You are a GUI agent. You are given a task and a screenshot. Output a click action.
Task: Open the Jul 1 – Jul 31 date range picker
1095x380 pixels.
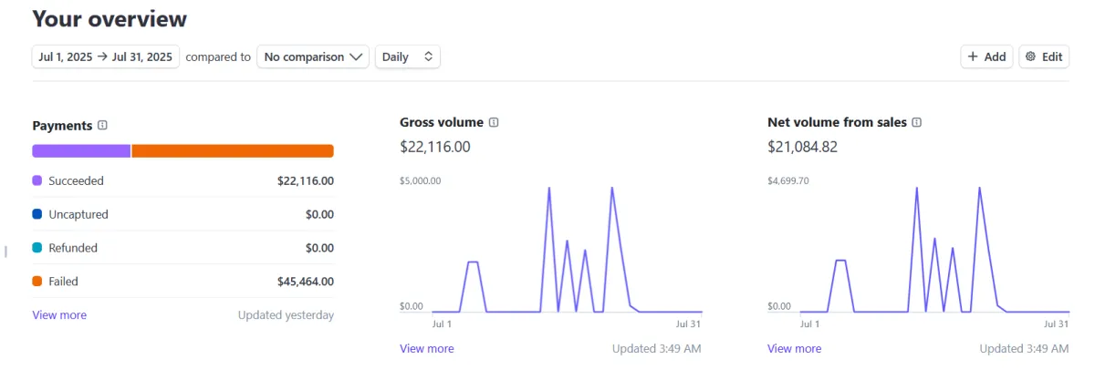pyautogui.click(x=106, y=56)
